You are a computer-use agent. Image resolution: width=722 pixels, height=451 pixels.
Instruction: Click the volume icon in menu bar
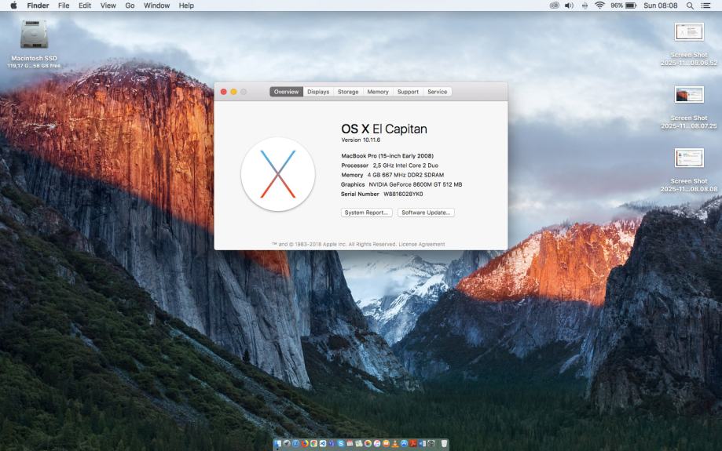coord(569,5)
